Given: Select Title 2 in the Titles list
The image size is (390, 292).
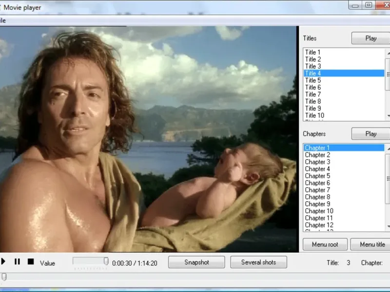Looking at the screenshot, I should pyautogui.click(x=344, y=59).
